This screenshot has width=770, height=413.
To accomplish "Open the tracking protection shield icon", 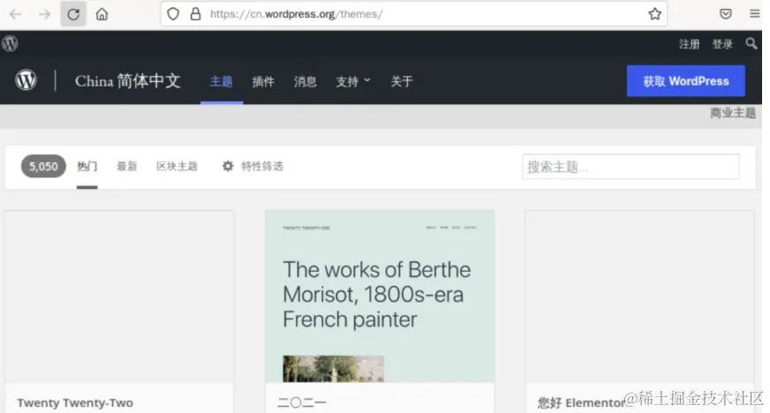I will pyautogui.click(x=173, y=14).
